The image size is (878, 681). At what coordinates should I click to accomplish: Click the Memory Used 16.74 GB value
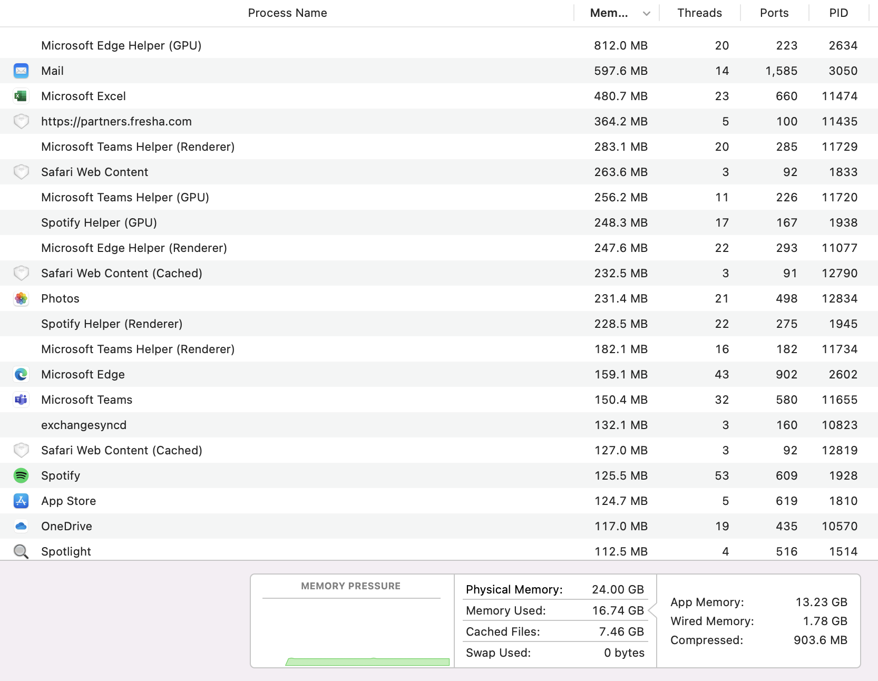click(618, 610)
